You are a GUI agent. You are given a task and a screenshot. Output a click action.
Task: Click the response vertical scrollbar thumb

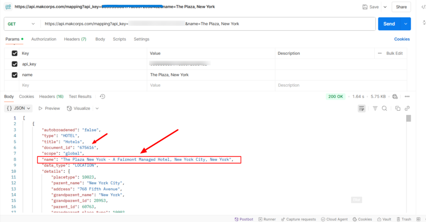click(x=409, y=118)
